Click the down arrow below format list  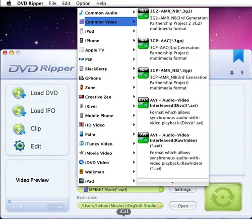172,182
